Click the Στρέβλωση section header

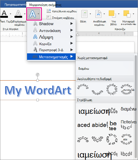click(105, 100)
